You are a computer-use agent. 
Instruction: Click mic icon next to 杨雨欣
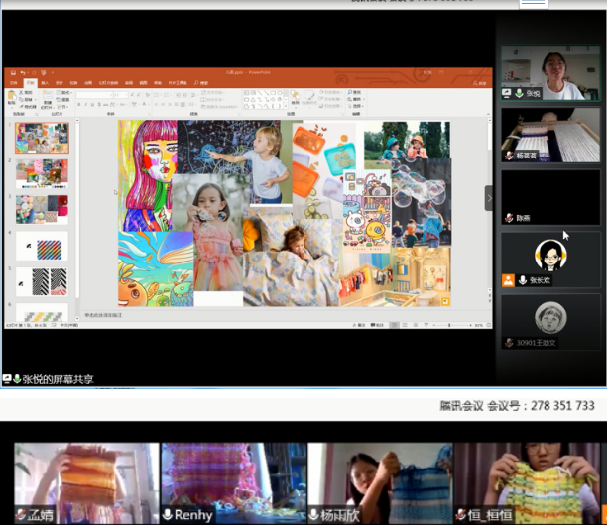313,515
